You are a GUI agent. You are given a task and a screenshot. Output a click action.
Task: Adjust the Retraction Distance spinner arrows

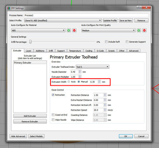pos(105,95)
